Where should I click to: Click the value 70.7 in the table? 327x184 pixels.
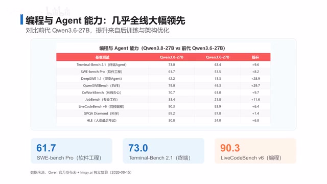coord(172,93)
